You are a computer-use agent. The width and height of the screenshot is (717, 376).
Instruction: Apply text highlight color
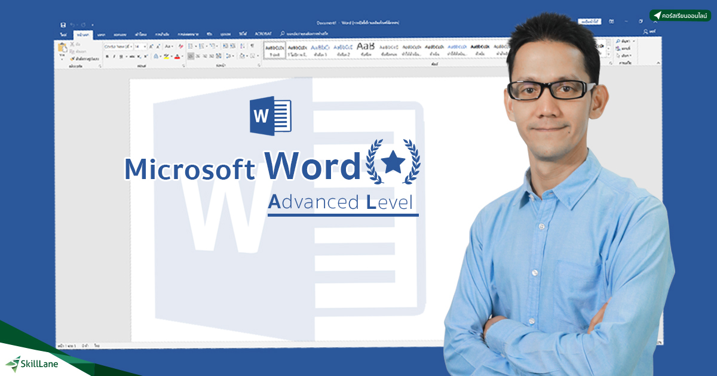coord(166,57)
